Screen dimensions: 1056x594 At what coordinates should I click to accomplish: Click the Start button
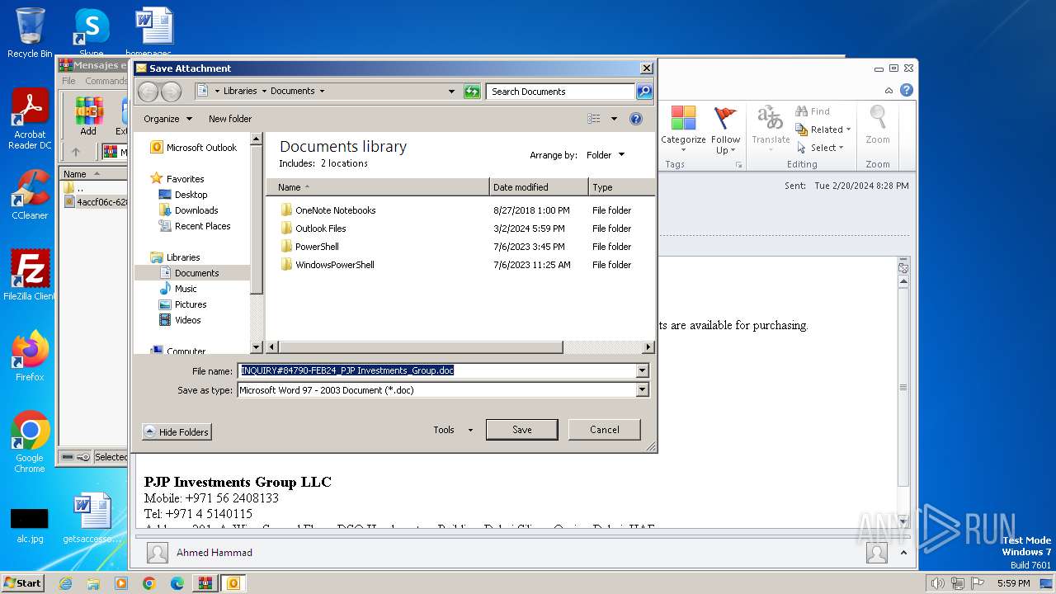tap(22, 583)
